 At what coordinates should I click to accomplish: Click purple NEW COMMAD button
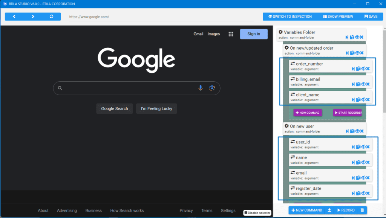pyautogui.click(x=308, y=113)
